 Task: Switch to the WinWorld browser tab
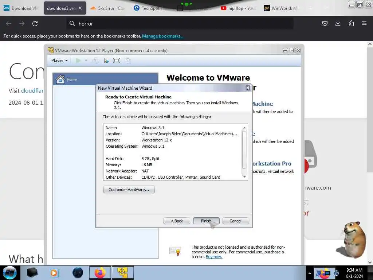tap(282, 8)
